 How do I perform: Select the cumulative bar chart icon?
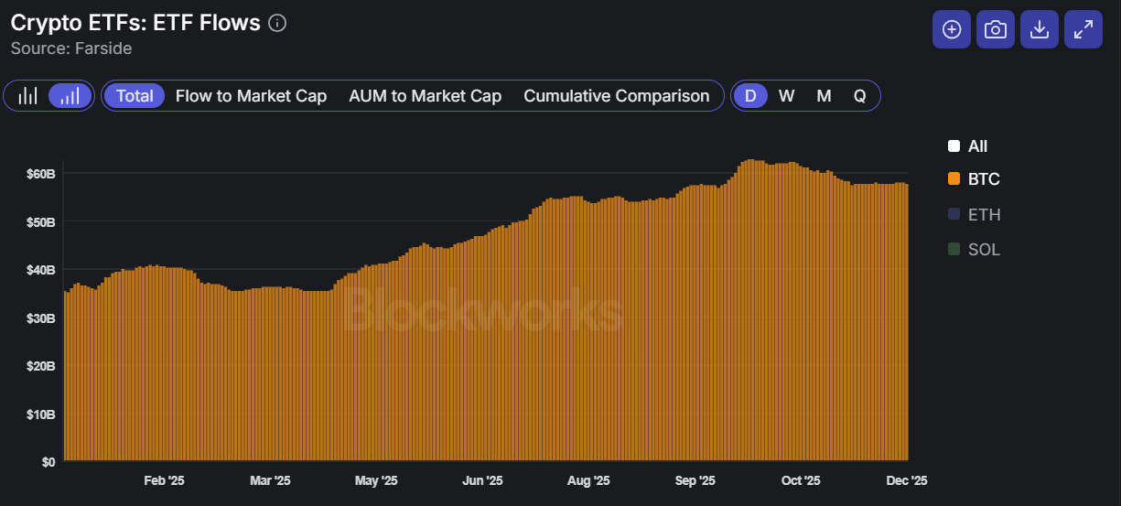point(70,95)
